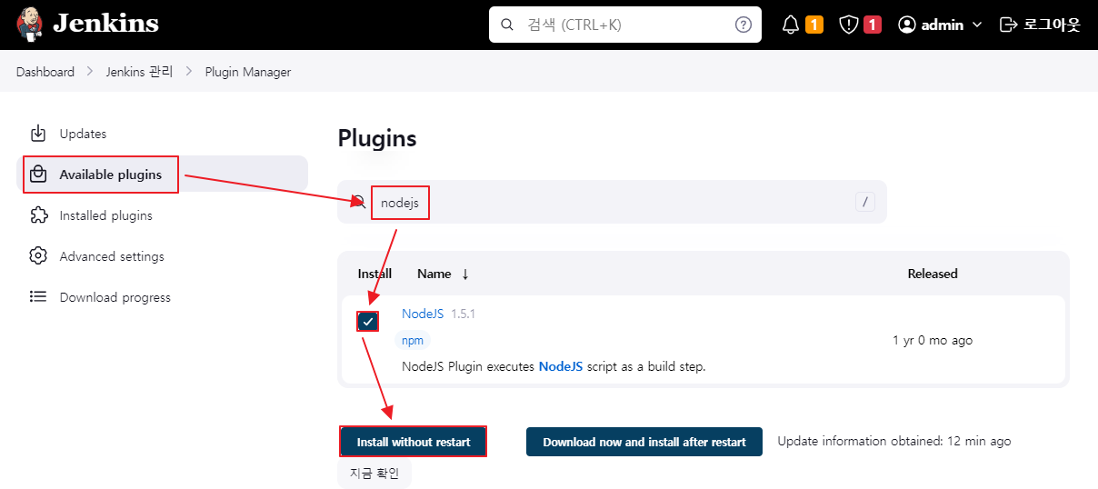This screenshot has width=1098, height=489.
Task: Click the Released column header
Action: [933, 274]
